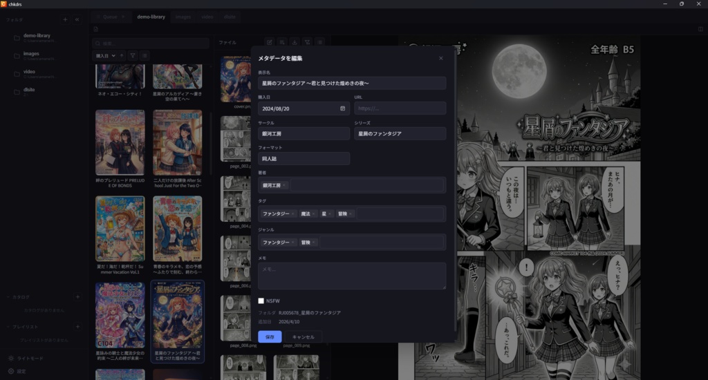Screen dimensions: 708x380
Task: Toggle the right panel layout icon
Action: [x=700, y=29]
